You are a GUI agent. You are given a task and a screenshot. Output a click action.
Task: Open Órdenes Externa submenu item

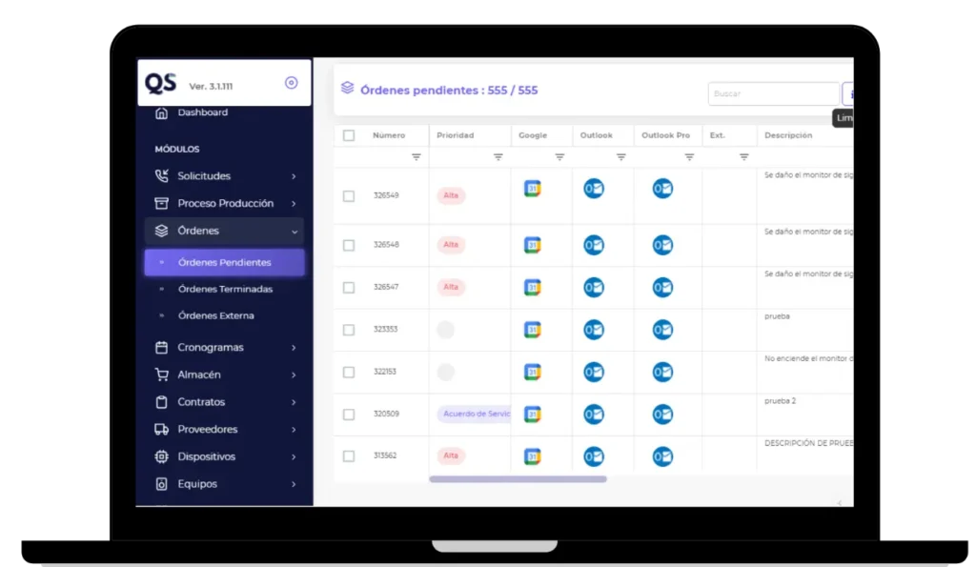(215, 316)
